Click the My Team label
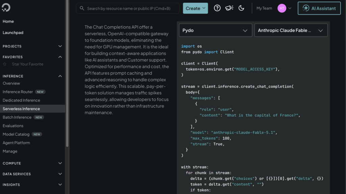This screenshot has height=194, width=346. [264, 8]
